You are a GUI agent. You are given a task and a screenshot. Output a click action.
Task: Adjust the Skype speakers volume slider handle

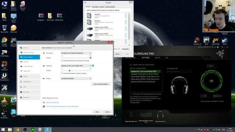[69, 70]
